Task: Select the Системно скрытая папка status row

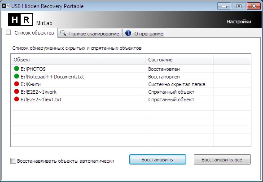Action: coord(131,84)
